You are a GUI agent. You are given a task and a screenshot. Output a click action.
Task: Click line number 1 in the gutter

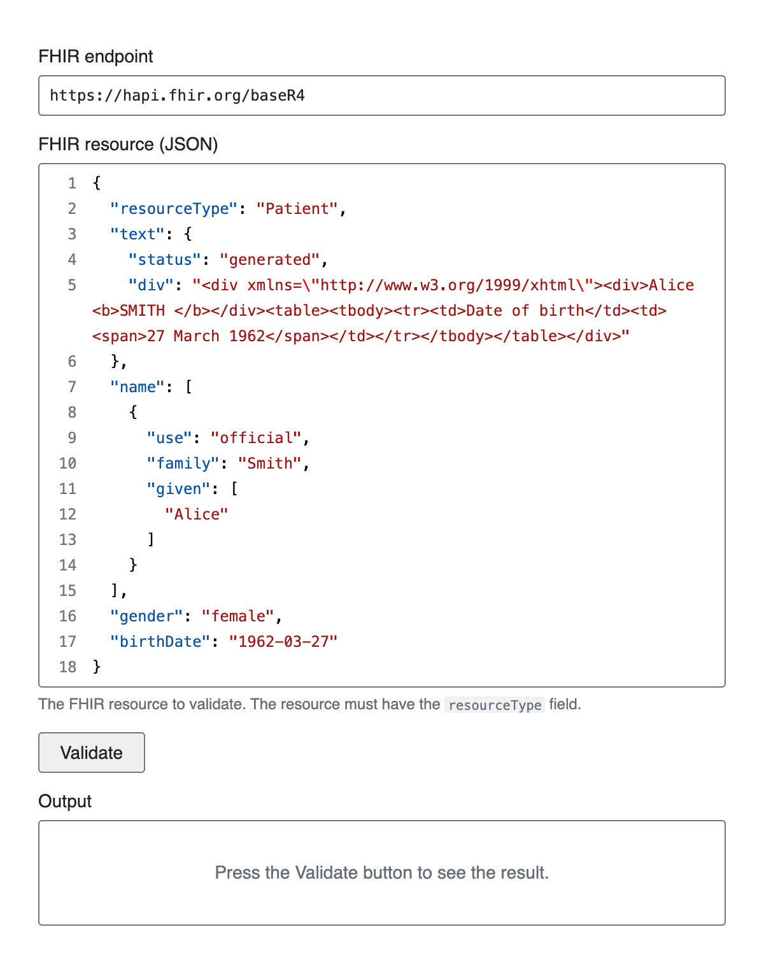[72, 183]
